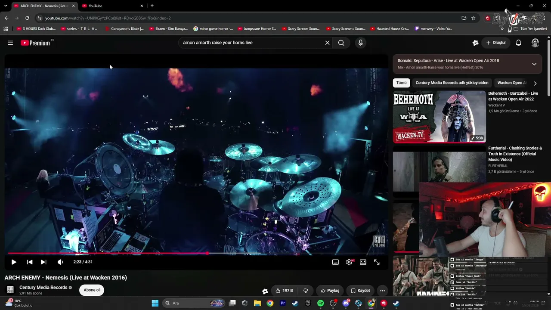This screenshot has width=551, height=310.
Task: Open the account avatar menu
Action: pos(535,43)
